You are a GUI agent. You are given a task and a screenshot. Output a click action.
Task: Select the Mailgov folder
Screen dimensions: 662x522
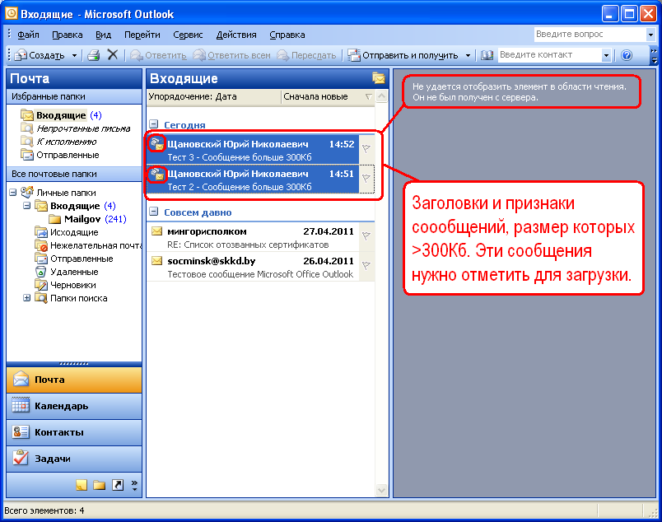click(x=87, y=219)
